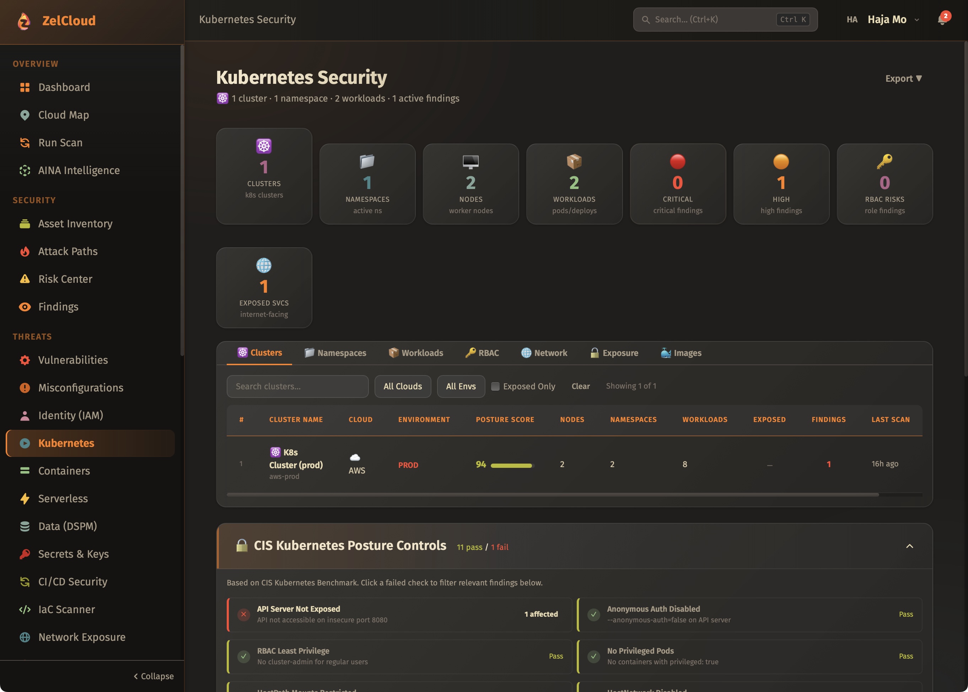Screen dimensions: 968x692
Task: Click the Clear filters button
Action: tap(580, 386)
